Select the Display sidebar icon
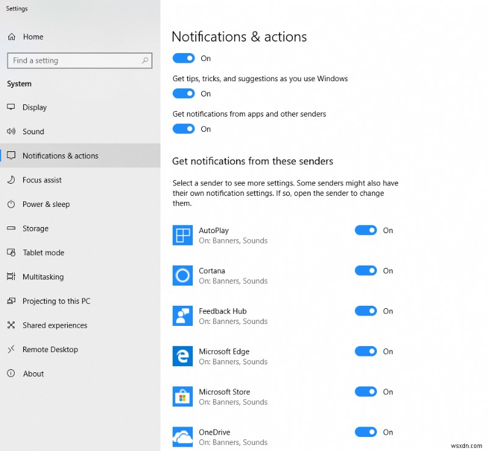488x451 pixels. click(x=12, y=107)
